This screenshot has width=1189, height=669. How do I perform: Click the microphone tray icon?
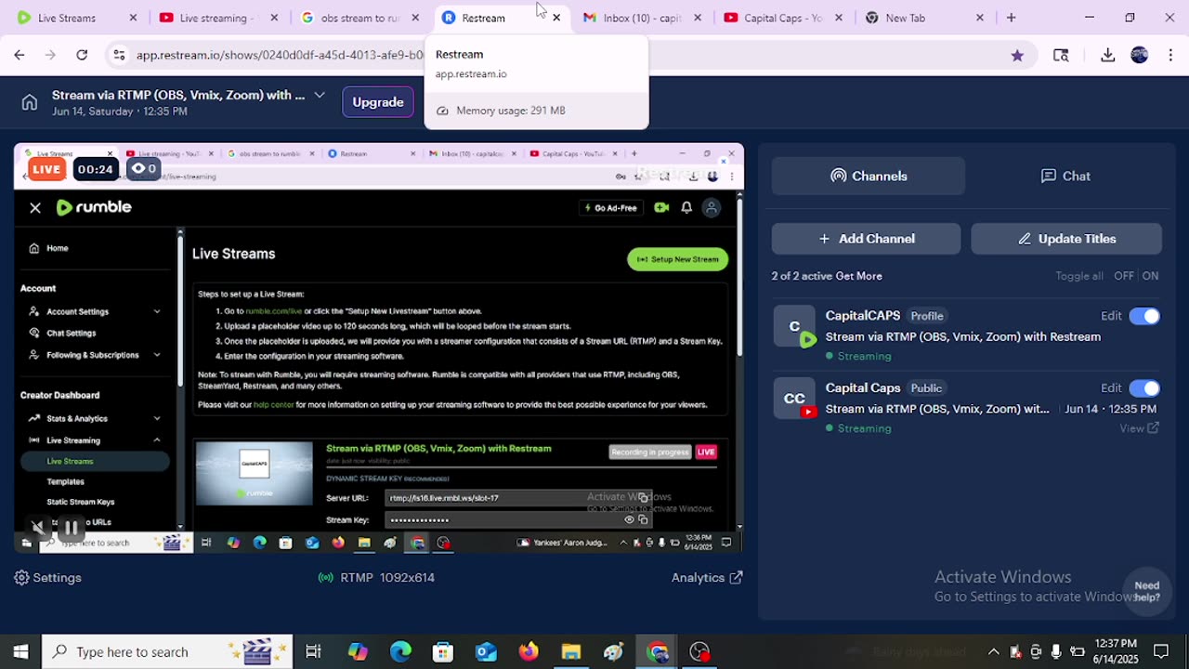pyautogui.click(x=1056, y=651)
